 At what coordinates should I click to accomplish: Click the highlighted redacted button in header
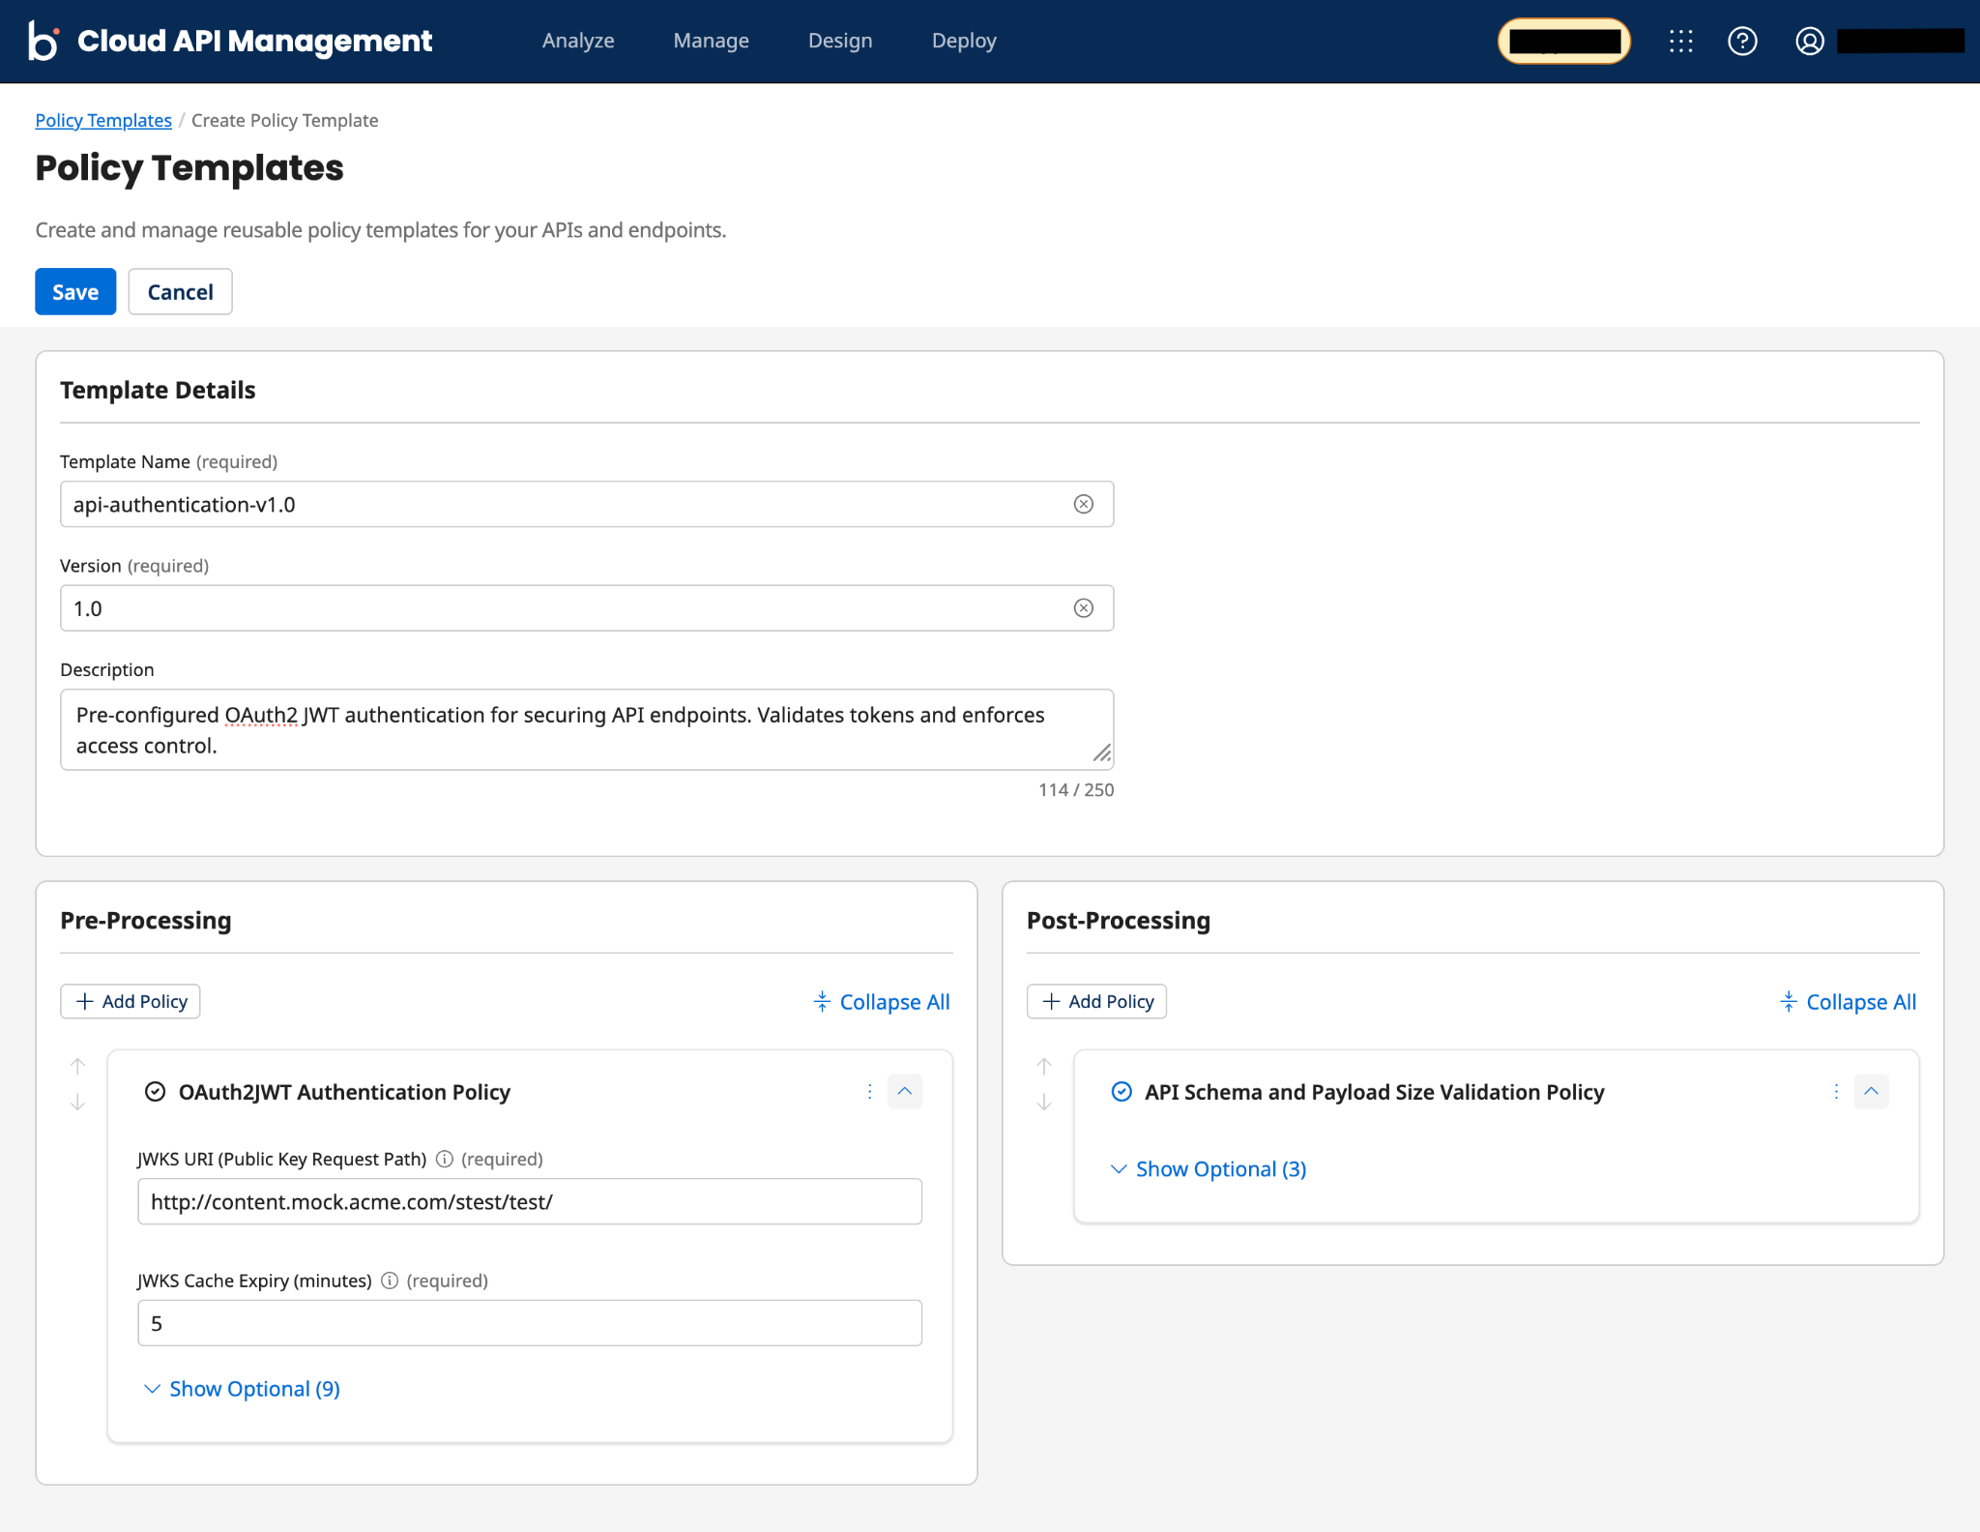click(x=1564, y=42)
